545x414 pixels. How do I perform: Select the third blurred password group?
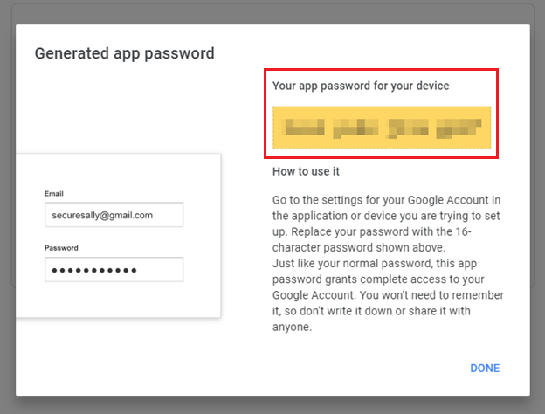408,128
